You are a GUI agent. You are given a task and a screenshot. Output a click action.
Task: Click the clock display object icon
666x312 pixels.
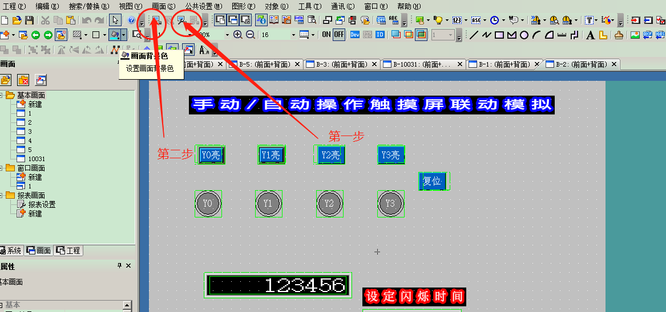tap(494, 20)
